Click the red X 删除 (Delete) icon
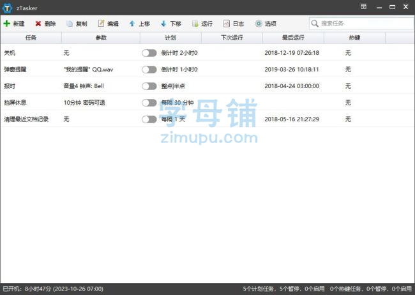This screenshot has width=415, height=295. (38, 24)
